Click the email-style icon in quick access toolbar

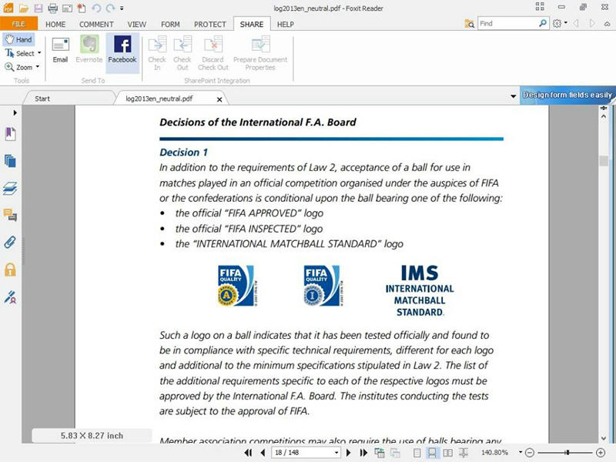(67, 8)
